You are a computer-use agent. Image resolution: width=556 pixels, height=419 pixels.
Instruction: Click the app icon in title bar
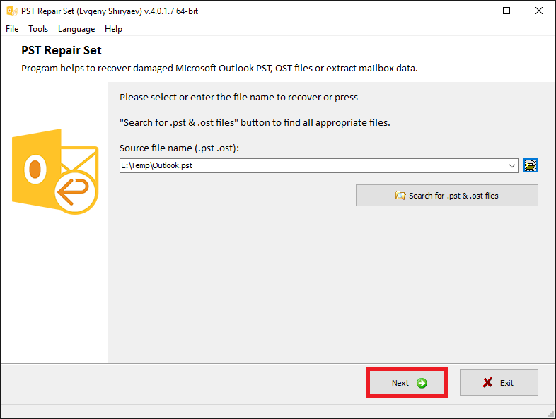(12, 11)
